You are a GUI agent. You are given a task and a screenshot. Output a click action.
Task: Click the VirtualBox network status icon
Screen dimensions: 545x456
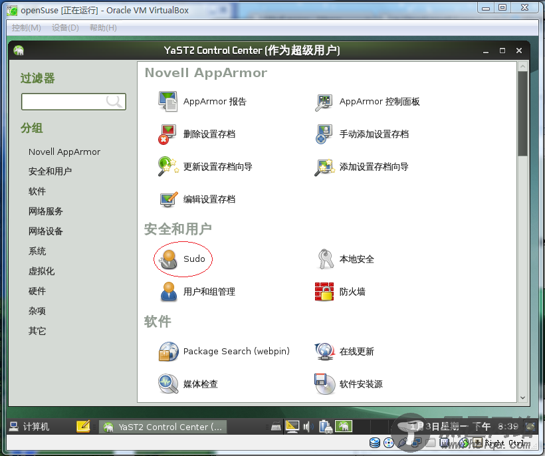(x=416, y=443)
